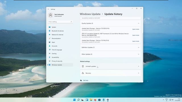Screen dimensions: 182x102
Task: Click the Recovery icon
Action: [83, 73]
